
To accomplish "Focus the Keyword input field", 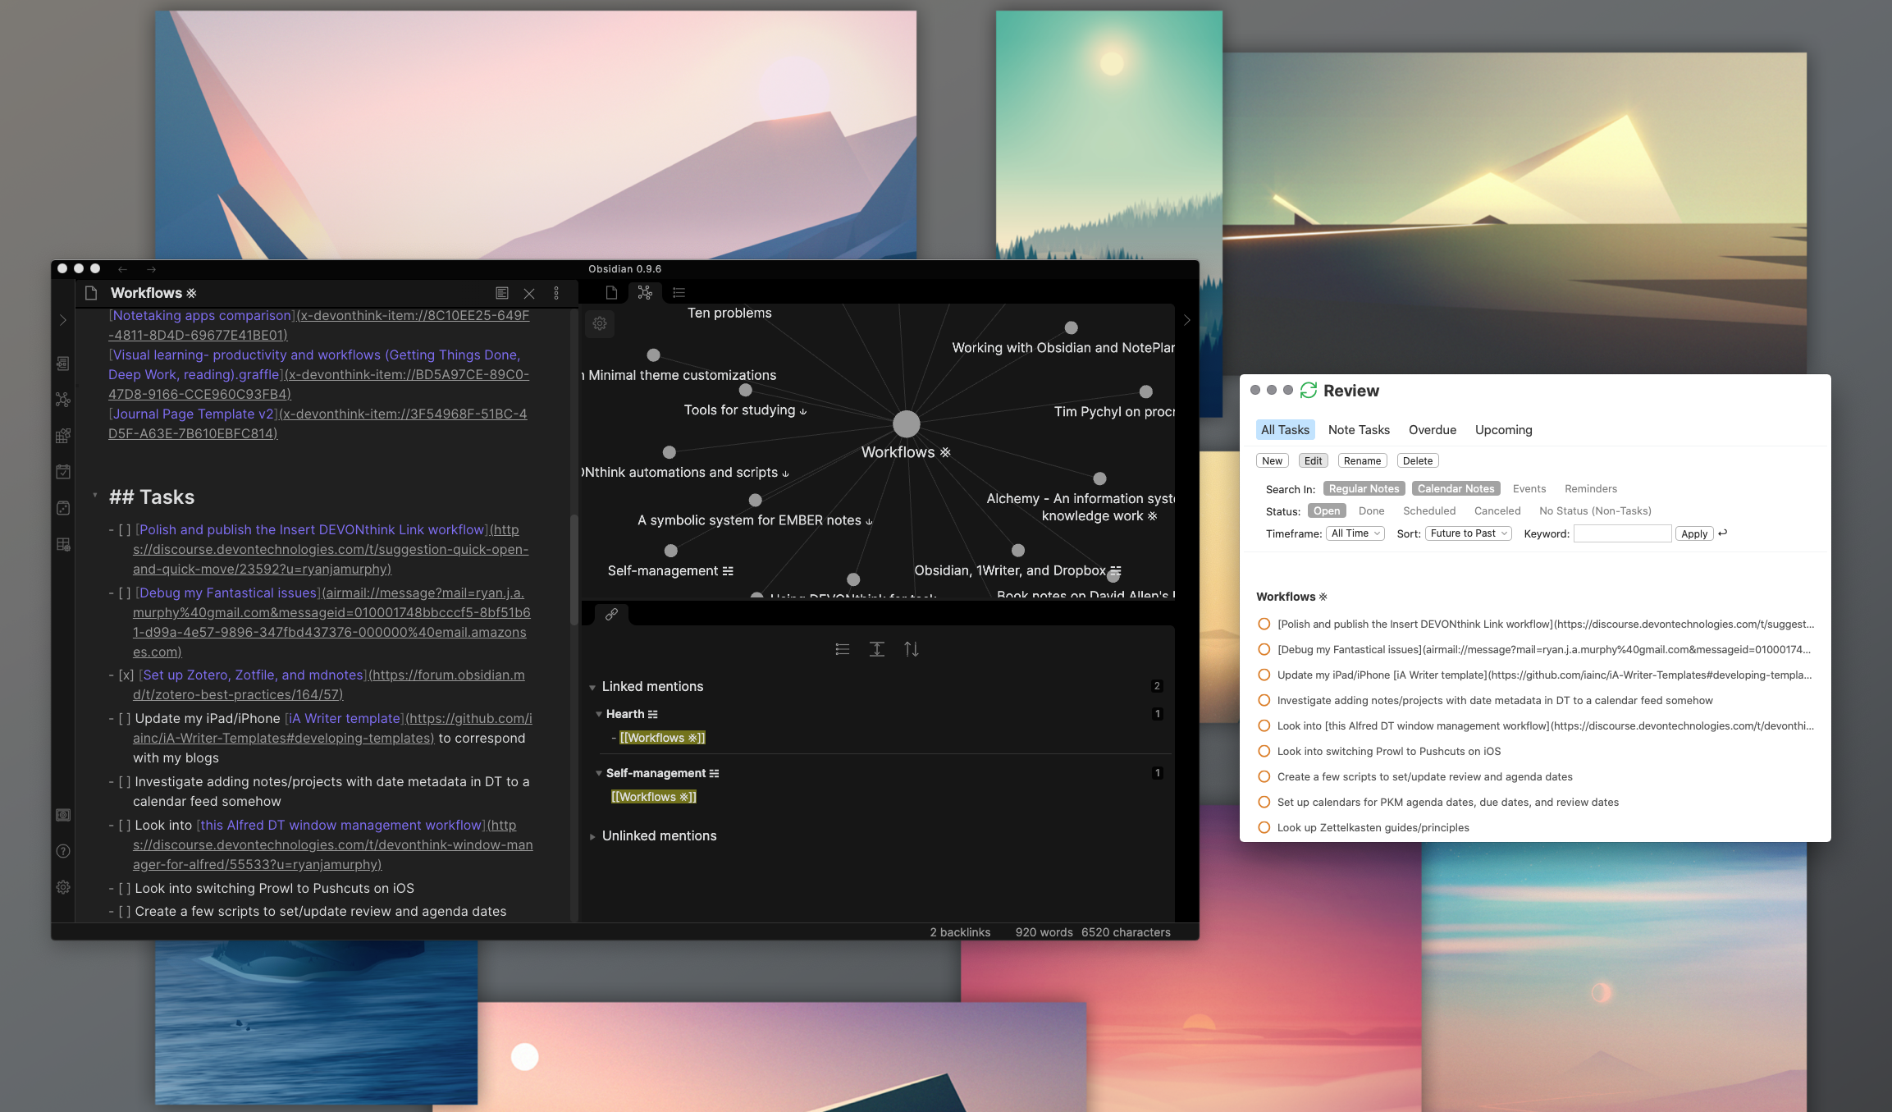I will click(1622, 533).
